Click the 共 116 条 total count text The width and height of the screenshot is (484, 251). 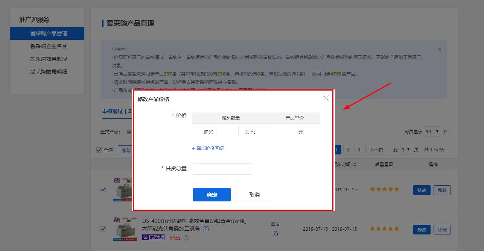coord(434,150)
